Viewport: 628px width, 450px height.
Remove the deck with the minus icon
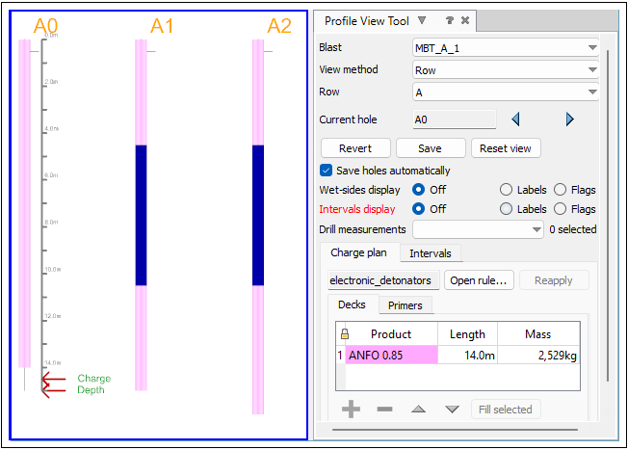tap(384, 410)
